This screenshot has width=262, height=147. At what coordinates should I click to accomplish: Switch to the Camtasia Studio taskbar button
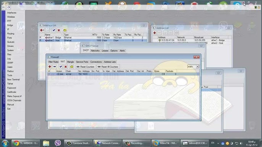(x=78, y=143)
